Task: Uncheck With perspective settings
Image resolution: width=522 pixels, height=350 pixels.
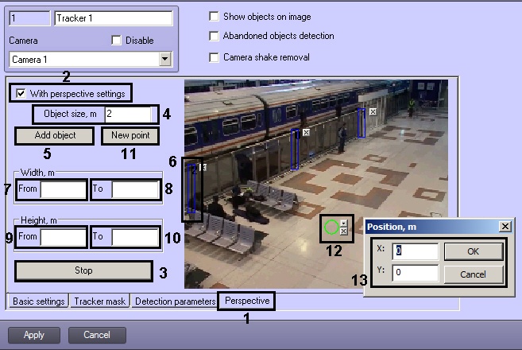Action: [x=21, y=94]
